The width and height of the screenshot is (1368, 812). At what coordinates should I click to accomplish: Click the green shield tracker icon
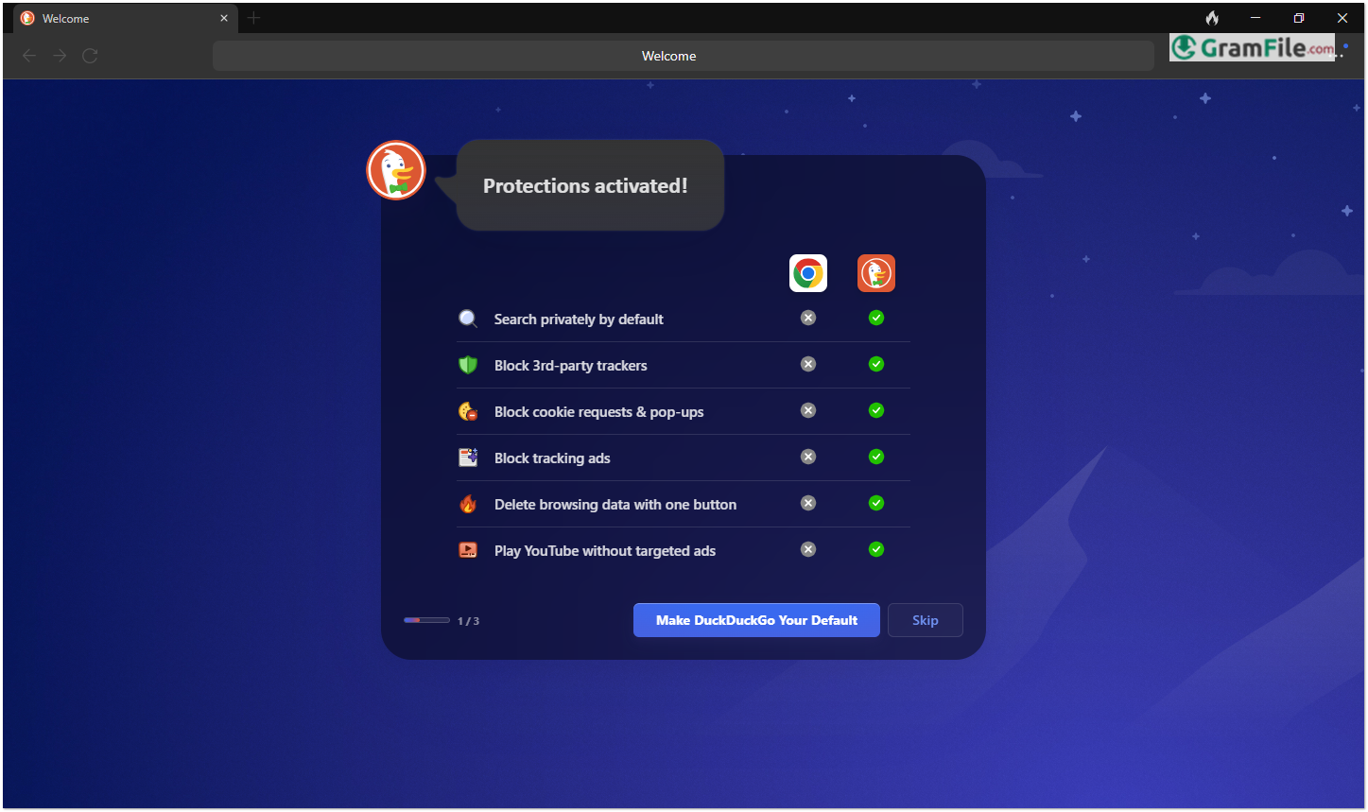pos(468,365)
